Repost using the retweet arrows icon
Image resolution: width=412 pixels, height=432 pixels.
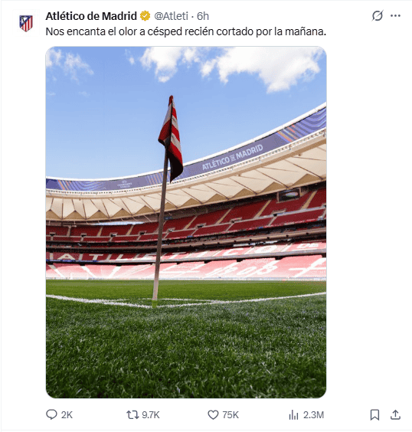[x=132, y=414]
